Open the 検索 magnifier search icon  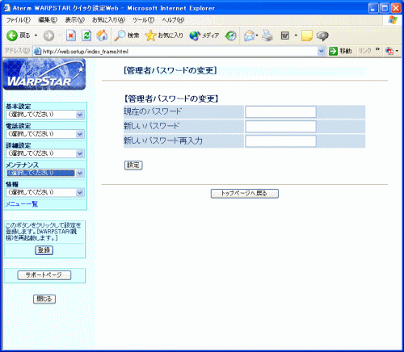(x=120, y=36)
